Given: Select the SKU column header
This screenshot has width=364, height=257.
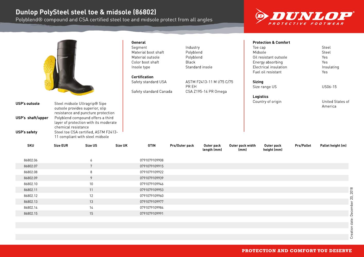Looking at the screenshot, I should (x=31, y=145).
